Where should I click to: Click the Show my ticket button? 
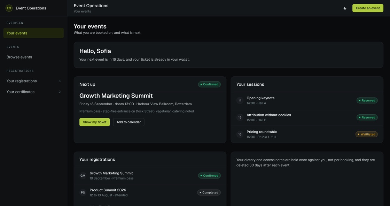(94, 122)
